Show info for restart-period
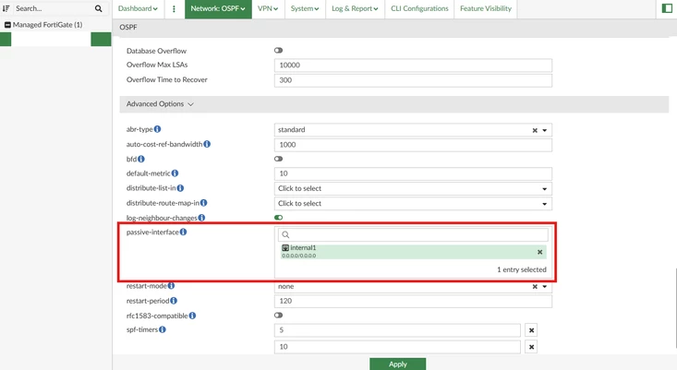677x370 pixels. click(174, 301)
